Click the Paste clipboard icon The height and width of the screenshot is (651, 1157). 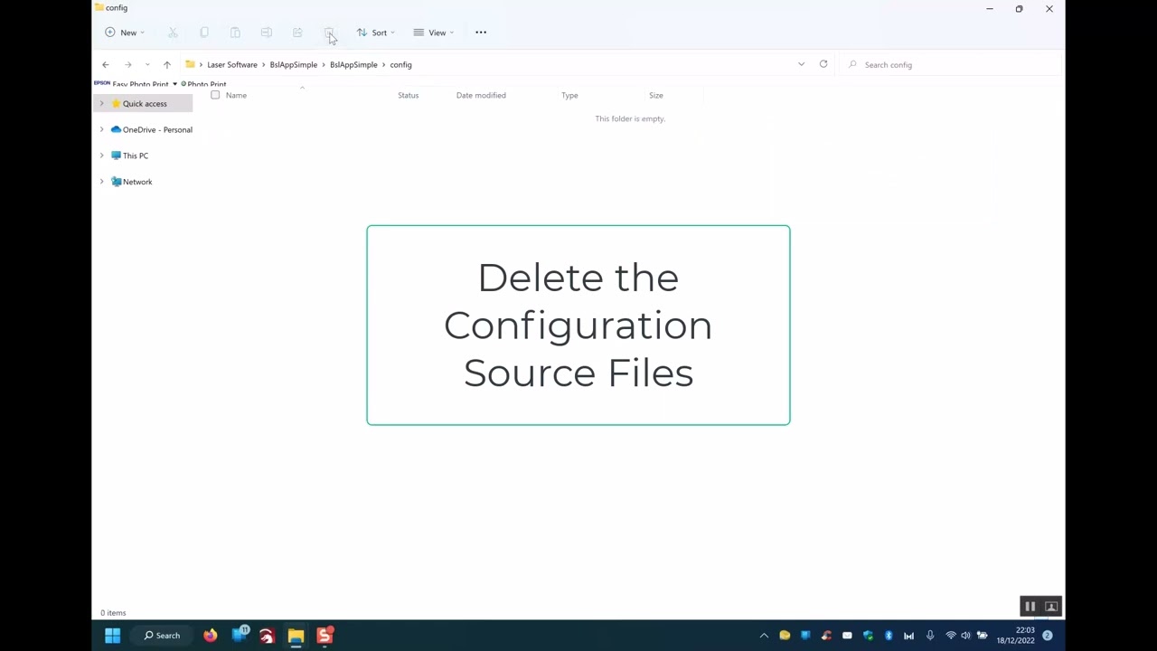[x=235, y=33]
